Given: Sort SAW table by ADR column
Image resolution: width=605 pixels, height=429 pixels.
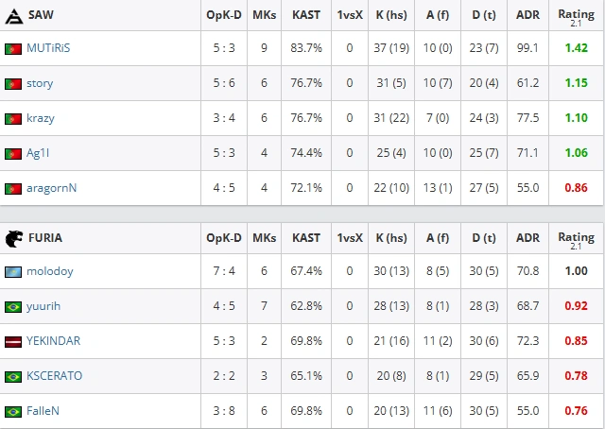Looking at the screenshot, I should point(527,15).
